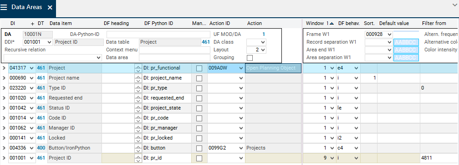459x165 pixels.
Task: Close the Data Areas tab
Action: [x=50, y=8]
